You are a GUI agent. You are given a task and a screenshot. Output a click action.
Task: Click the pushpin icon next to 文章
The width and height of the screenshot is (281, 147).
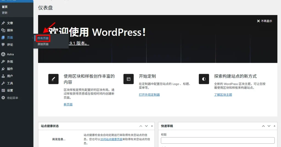tap(3, 23)
